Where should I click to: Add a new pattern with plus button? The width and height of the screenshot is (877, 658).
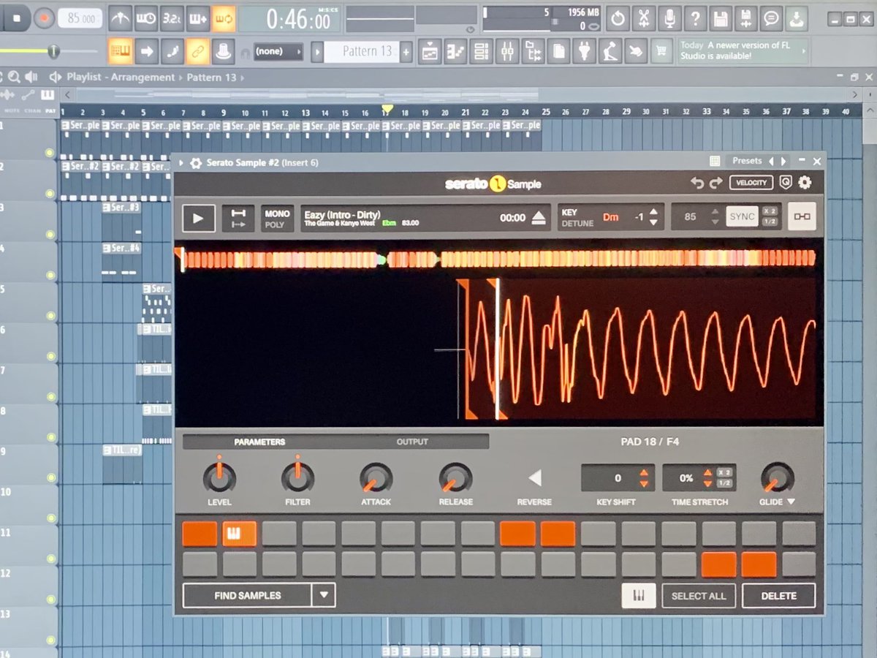click(x=406, y=51)
